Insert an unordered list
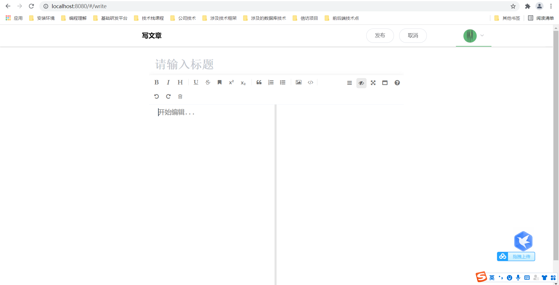This screenshot has height=285, width=559. 283,82
